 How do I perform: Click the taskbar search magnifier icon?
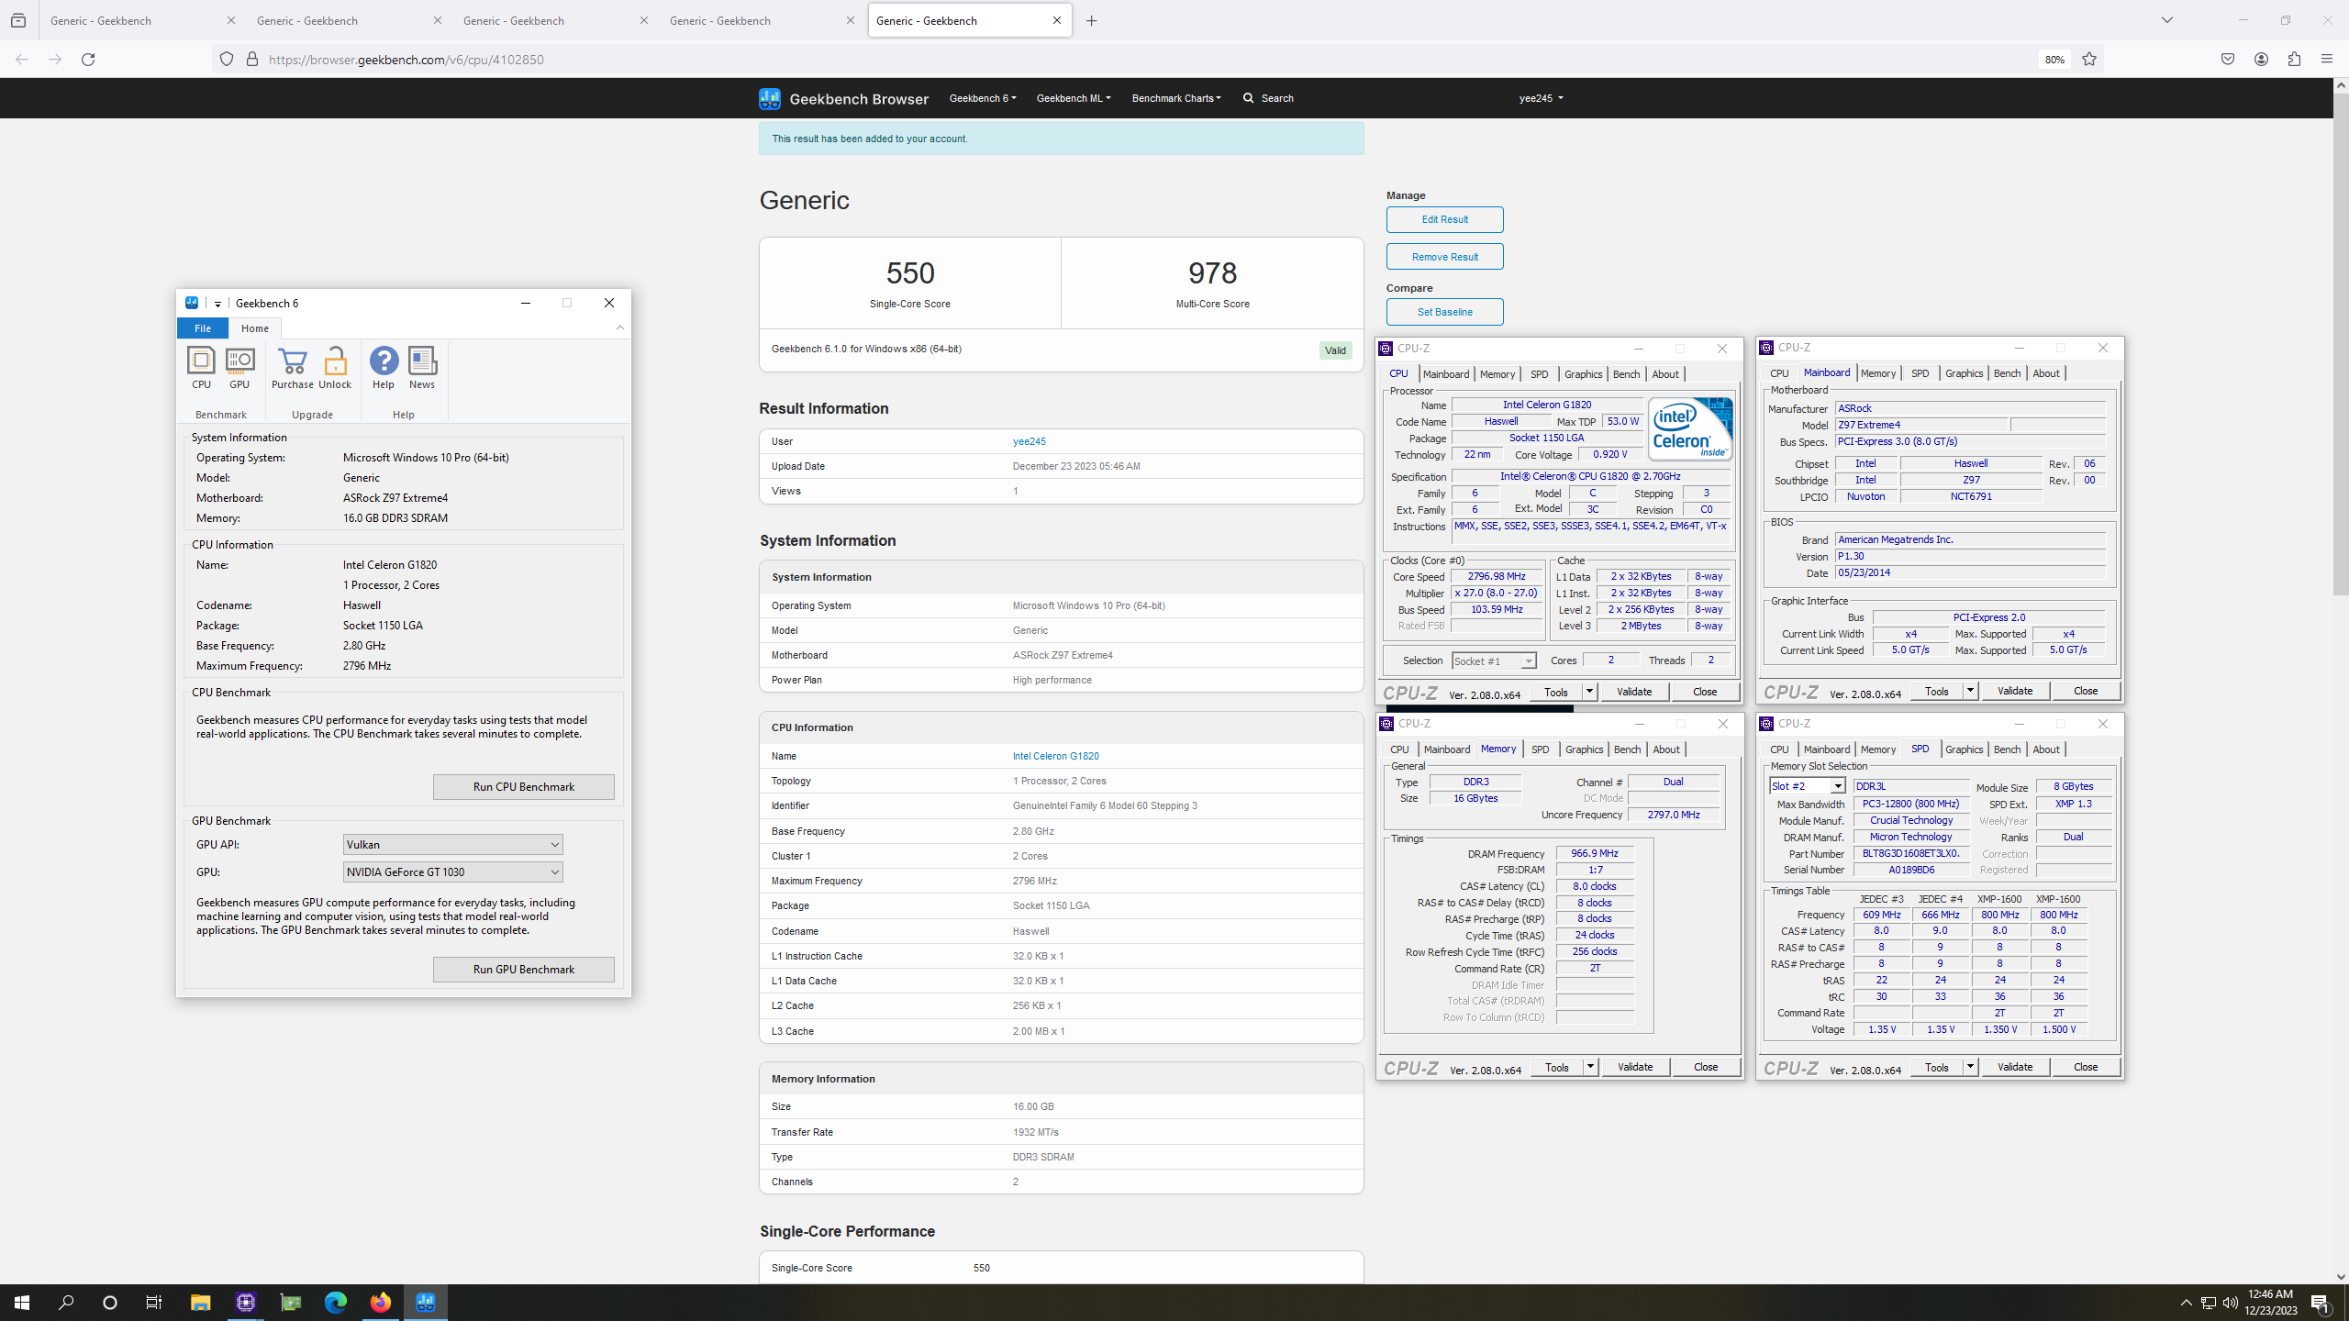click(x=66, y=1303)
